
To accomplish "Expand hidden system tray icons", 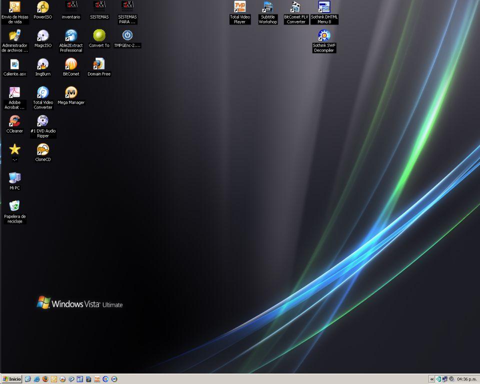I will click(432, 379).
